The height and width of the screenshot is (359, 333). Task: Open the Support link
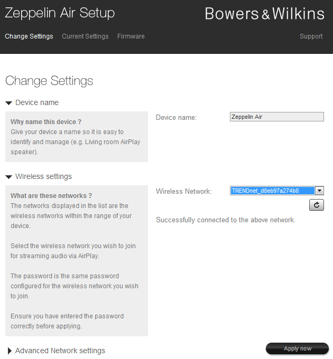[x=311, y=36]
